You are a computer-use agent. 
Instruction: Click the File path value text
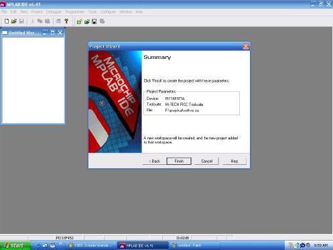click(182, 111)
